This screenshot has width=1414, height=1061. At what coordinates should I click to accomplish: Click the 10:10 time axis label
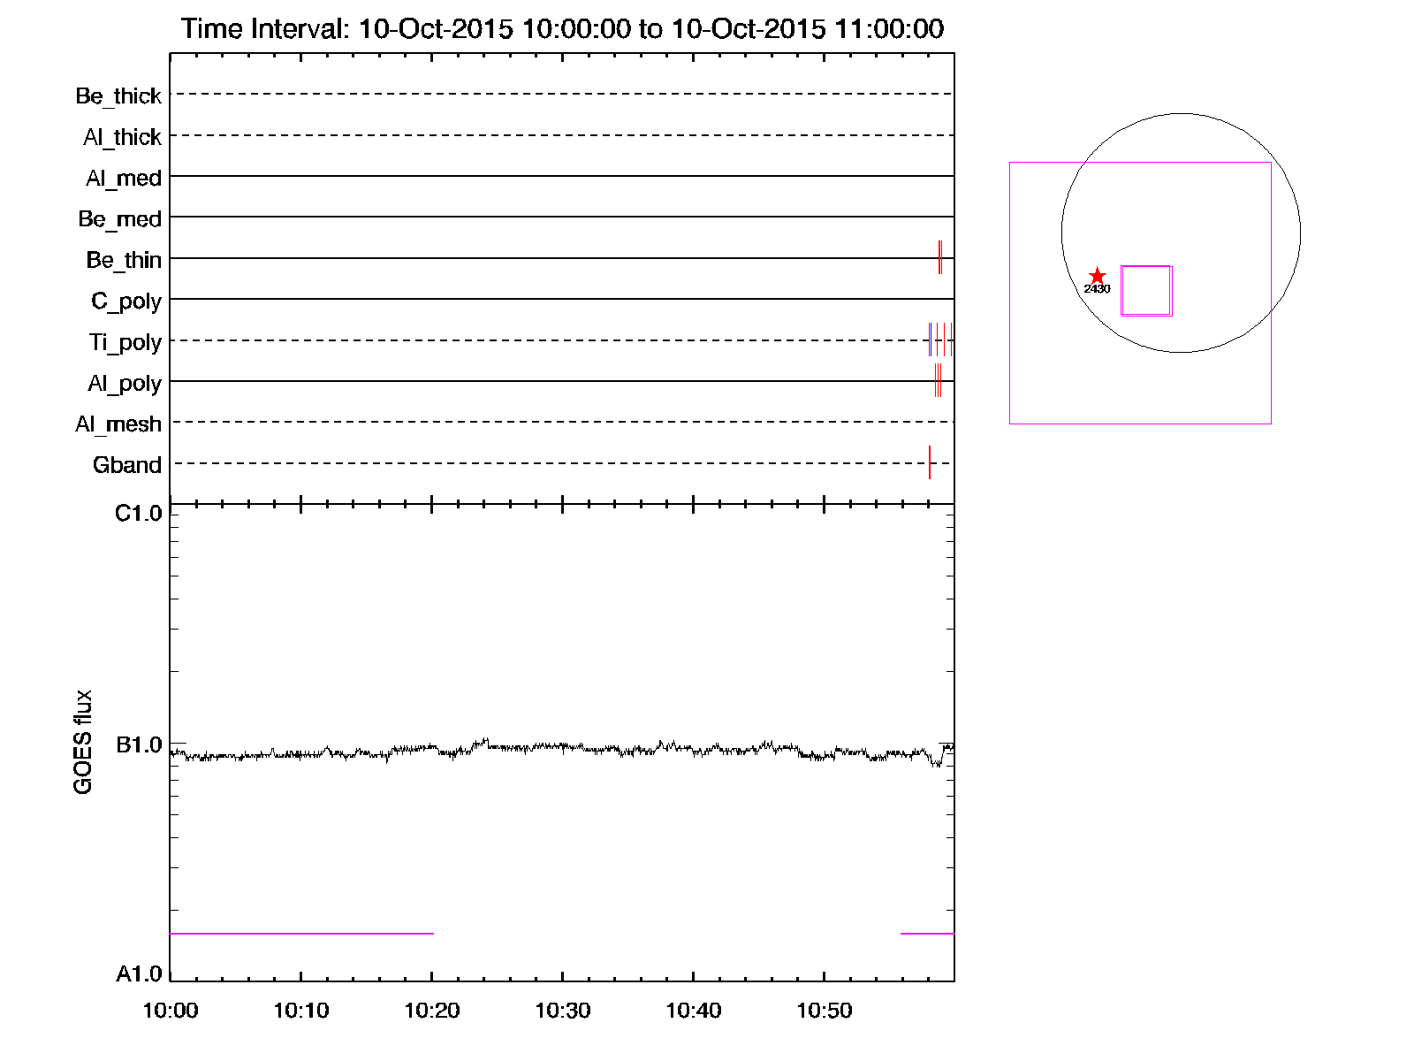pos(301,1011)
